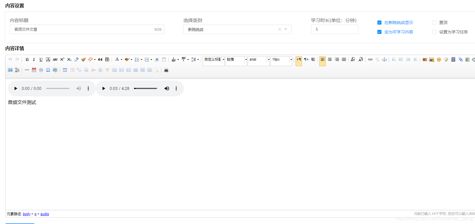Open special characters Omega icon
475x224 pixels.
click(48, 70)
